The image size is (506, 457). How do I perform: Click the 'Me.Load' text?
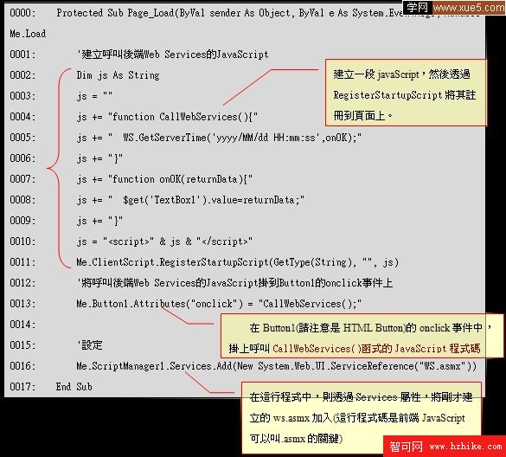tap(28, 34)
